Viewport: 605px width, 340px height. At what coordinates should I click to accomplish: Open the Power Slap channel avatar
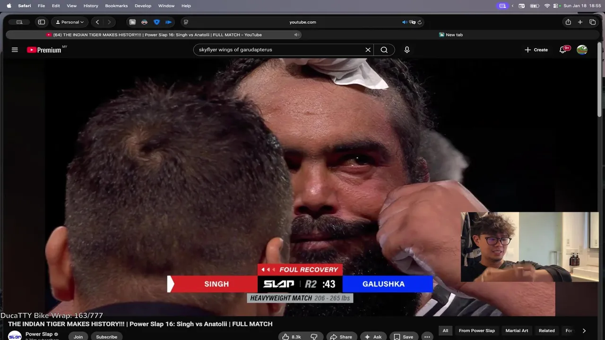15,336
